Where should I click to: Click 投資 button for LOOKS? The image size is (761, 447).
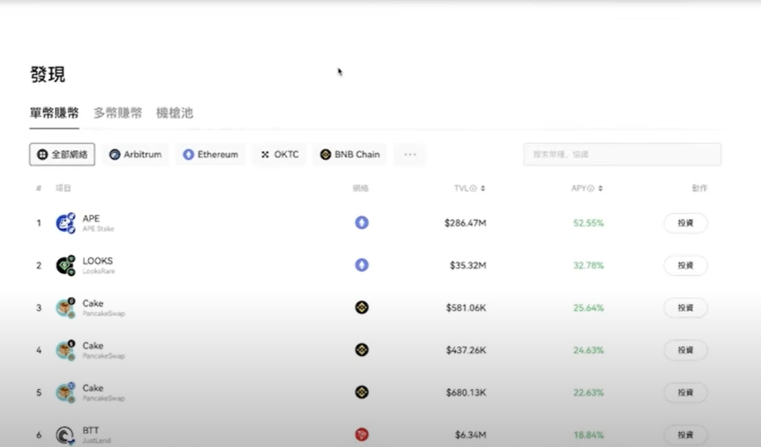(x=686, y=265)
